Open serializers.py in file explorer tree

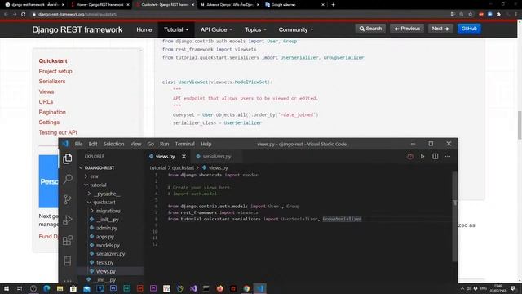click(x=111, y=254)
